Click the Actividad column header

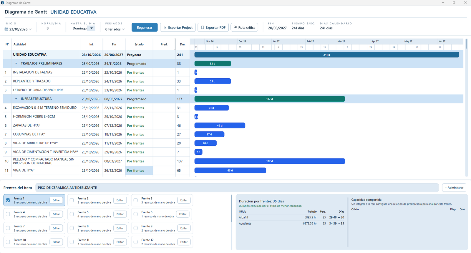pyautogui.click(x=46, y=44)
